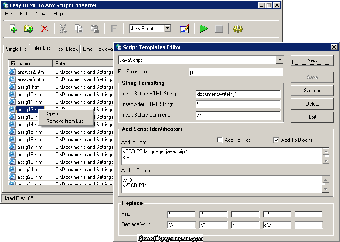Click the Add to Top scroll up arrow
Image resolution: width=340 pixels, height=242 pixels.
[326, 151]
